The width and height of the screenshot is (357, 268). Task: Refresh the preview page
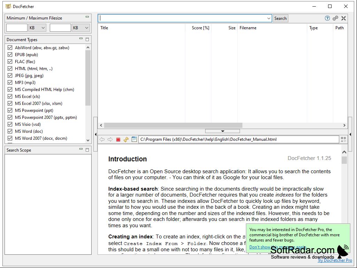coord(126,139)
